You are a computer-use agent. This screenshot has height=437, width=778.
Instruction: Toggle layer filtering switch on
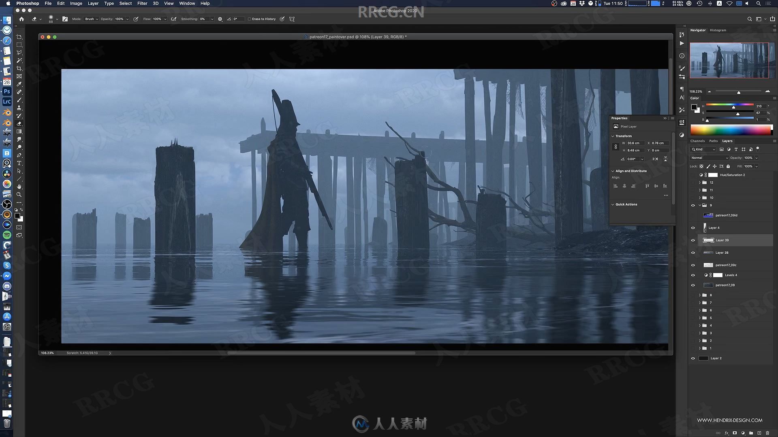[758, 149]
